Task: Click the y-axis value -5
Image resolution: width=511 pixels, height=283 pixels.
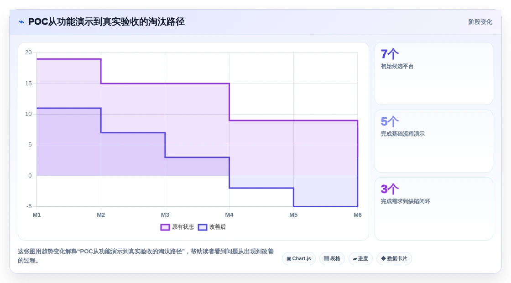Action: click(29, 206)
